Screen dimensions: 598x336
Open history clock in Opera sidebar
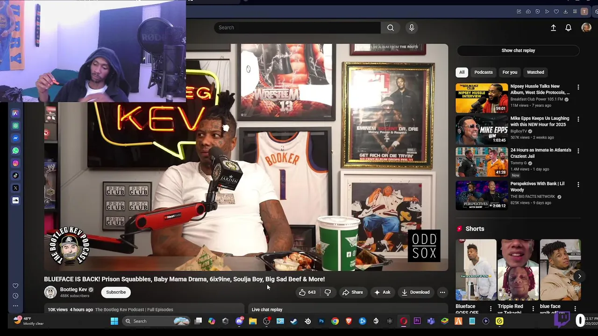click(x=15, y=296)
